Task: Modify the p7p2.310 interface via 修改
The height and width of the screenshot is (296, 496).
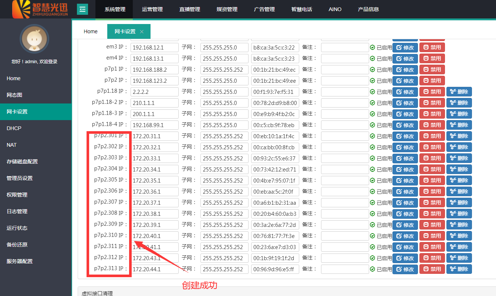Action: click(x=405, y=236)
